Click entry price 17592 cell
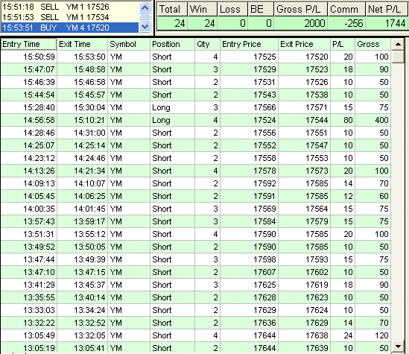Viewport: 409px width, 354px height. [249, 183]
